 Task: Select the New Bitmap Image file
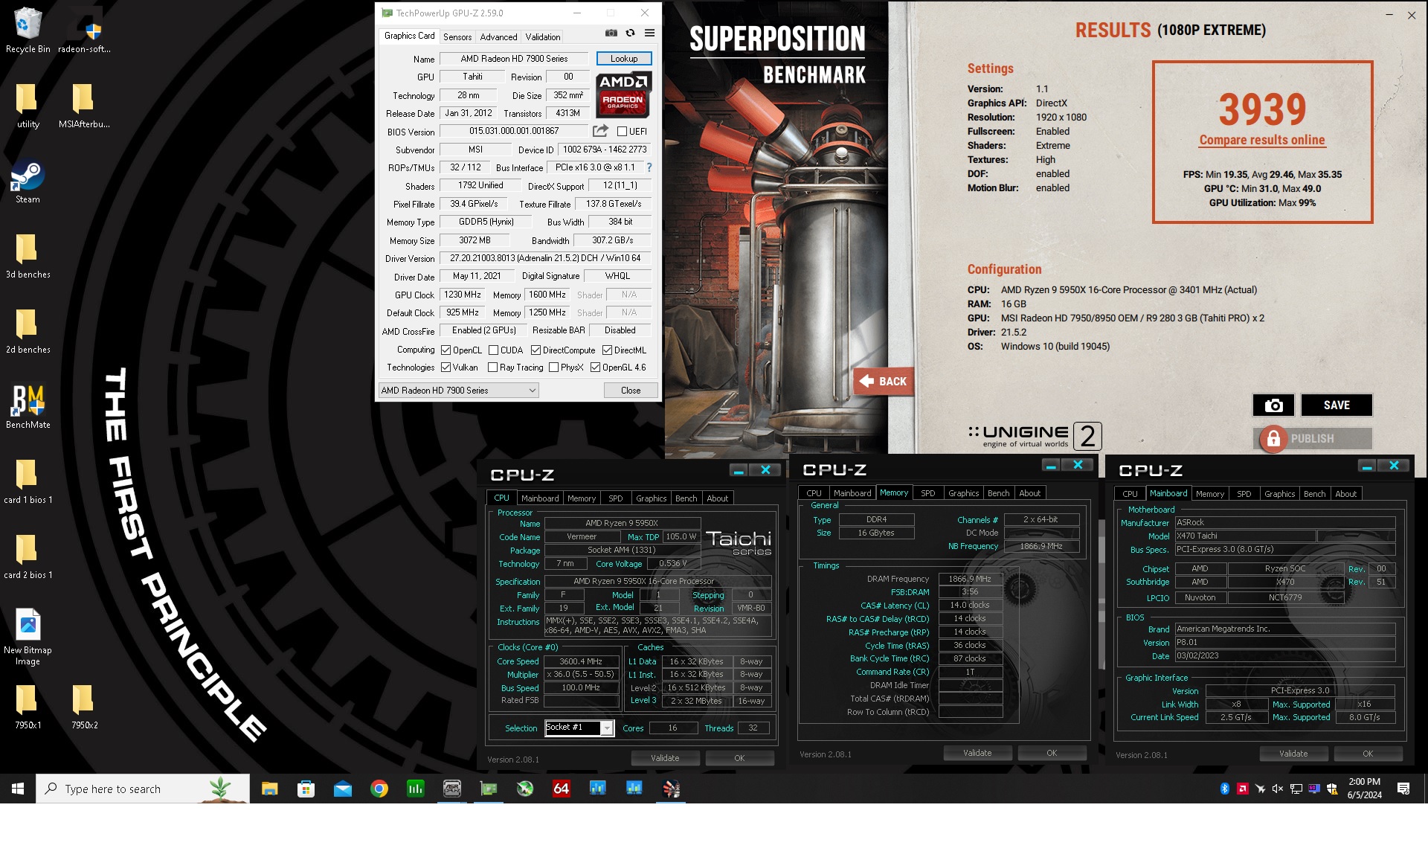pyautogui.click(x=28, y=636)
